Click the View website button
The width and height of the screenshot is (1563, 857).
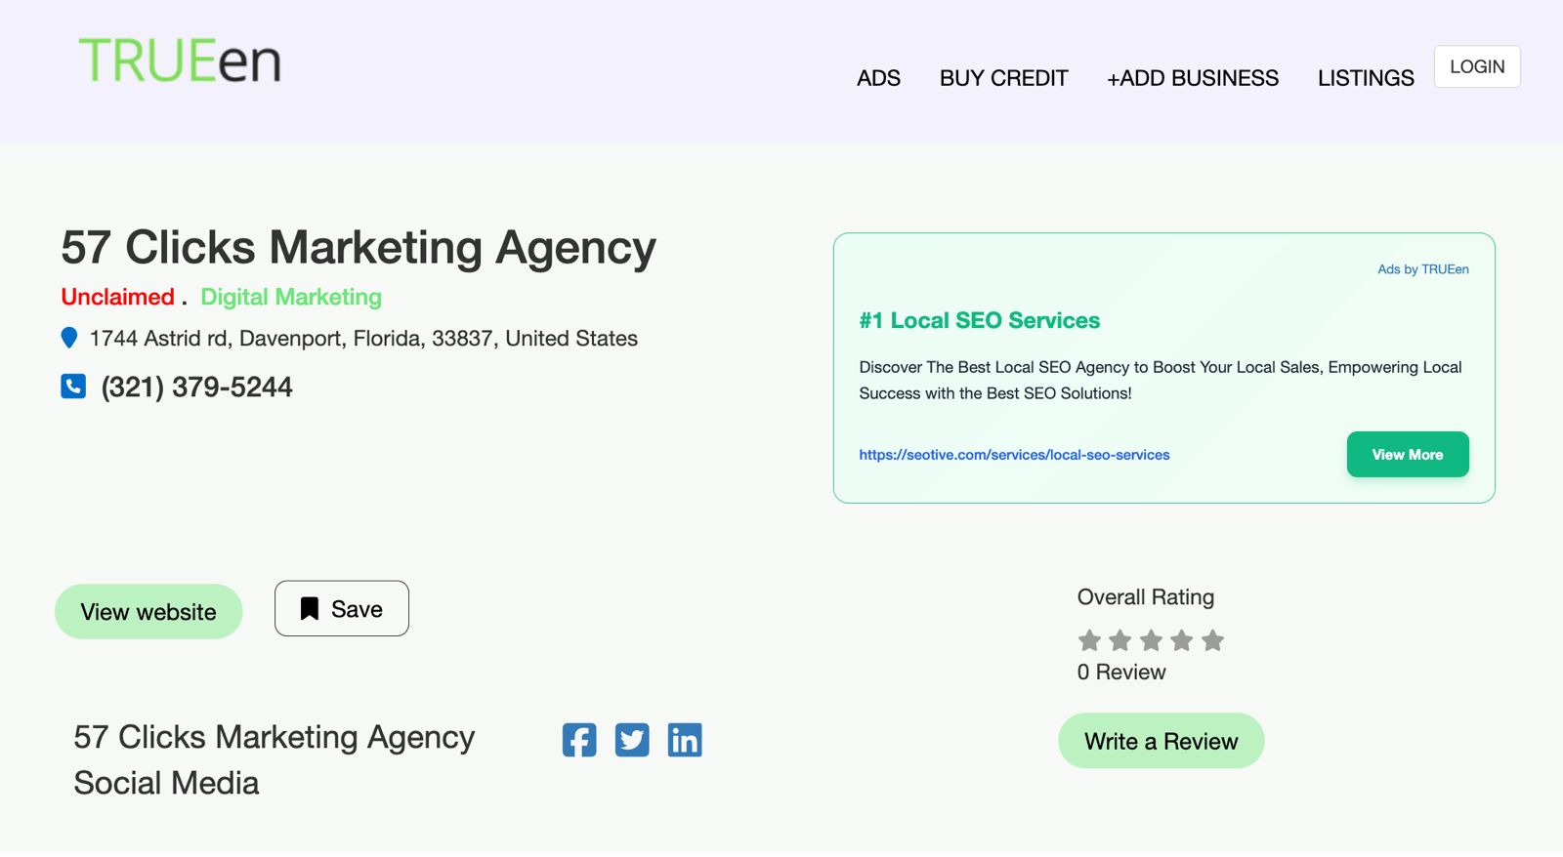point(148,612)
